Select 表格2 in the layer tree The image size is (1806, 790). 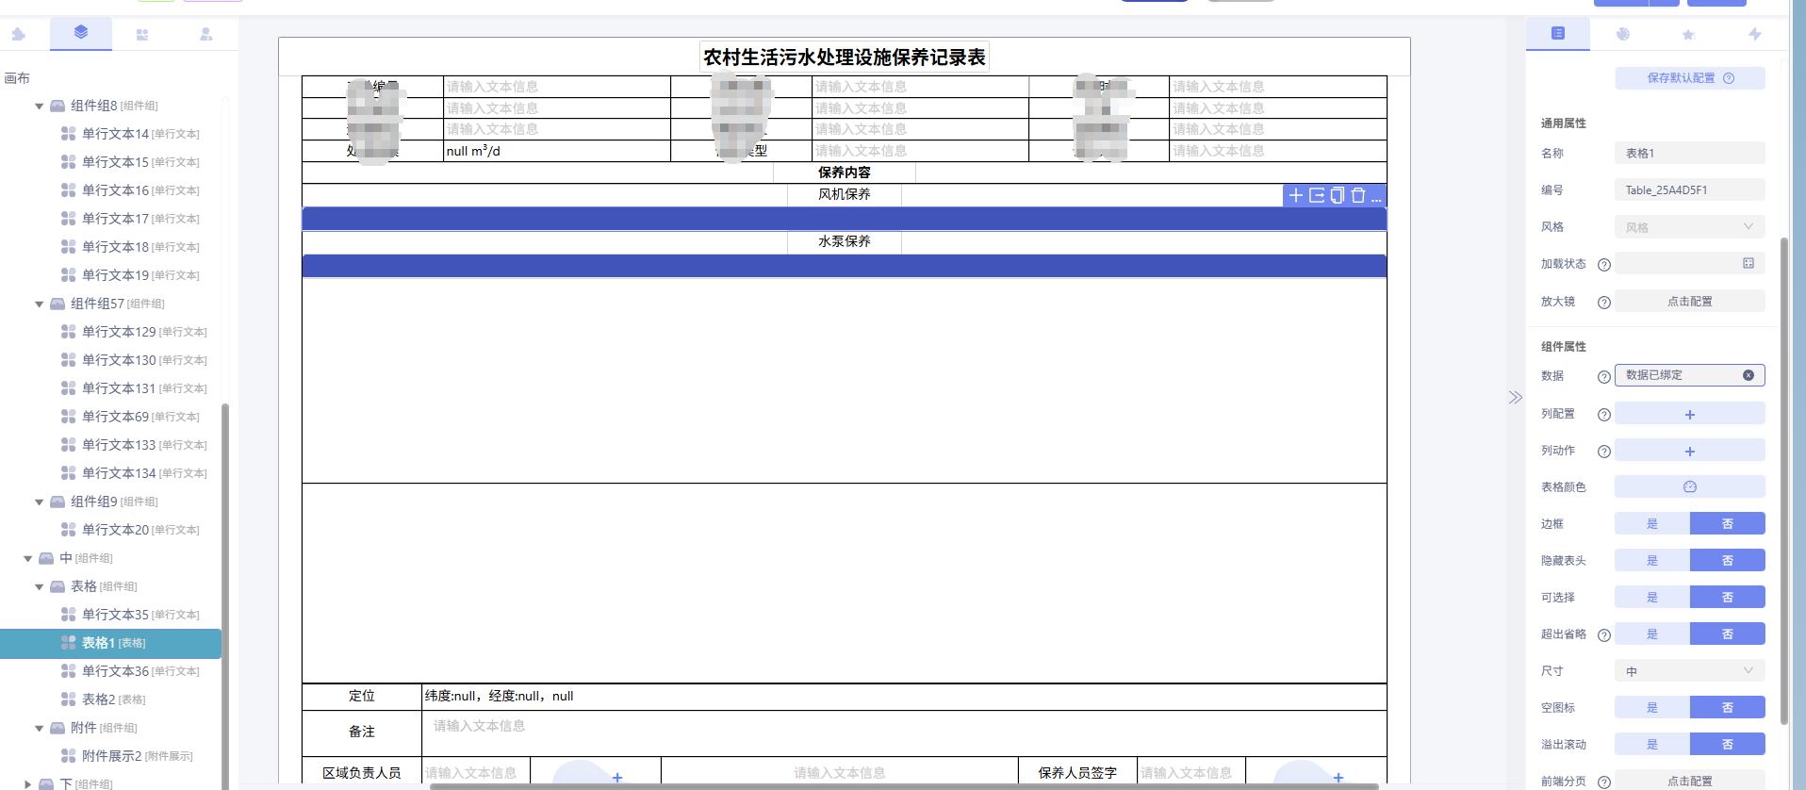click(x=113, y=699)
